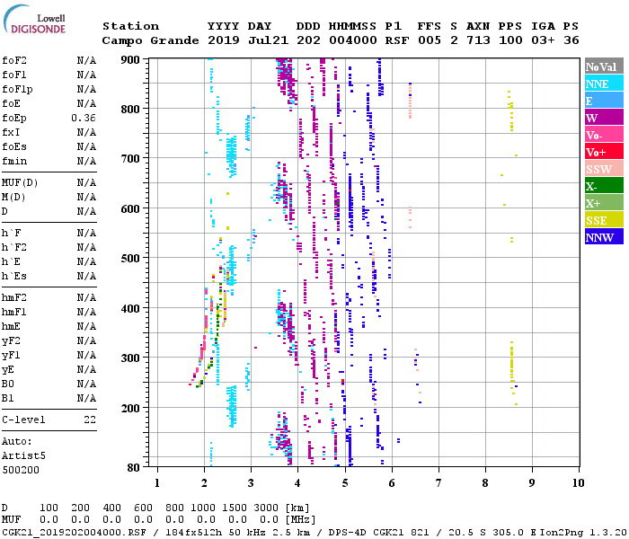Click the IGA value 03+
This screenshot has height=539, width=629.
(543, 40)
